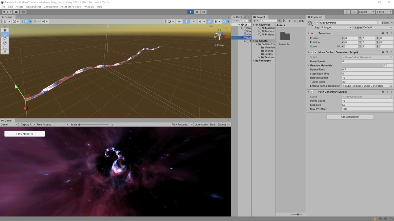Select the Rect transform tool
The width and height of the screenshot is (394, 221).
(5, 47)
